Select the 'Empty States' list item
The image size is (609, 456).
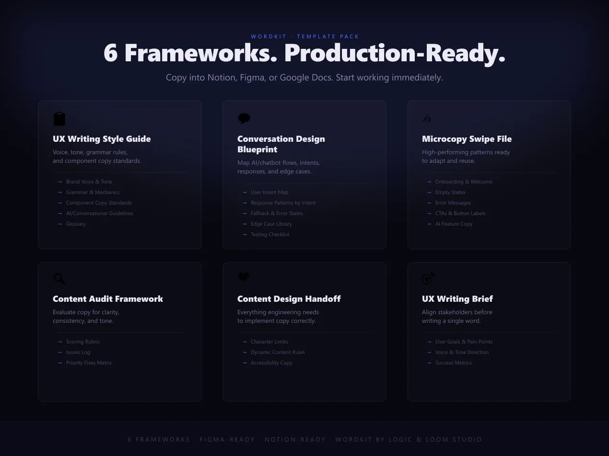point(450,192)
